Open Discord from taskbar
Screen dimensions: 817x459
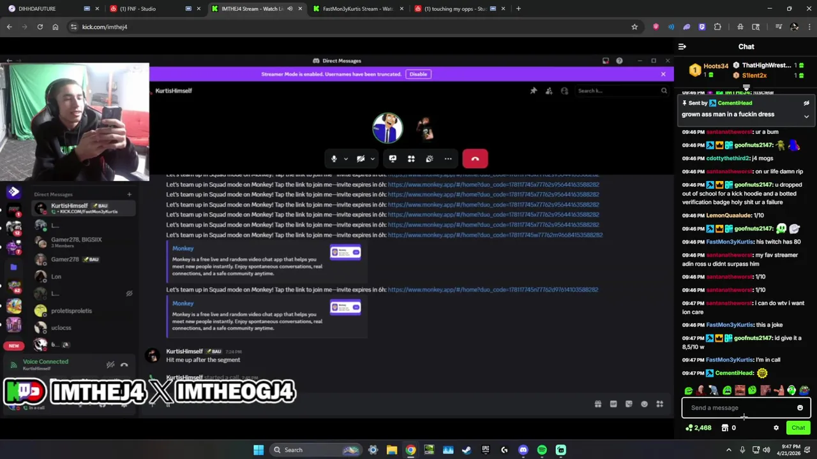pyautogui.click(x=523, y=450)
